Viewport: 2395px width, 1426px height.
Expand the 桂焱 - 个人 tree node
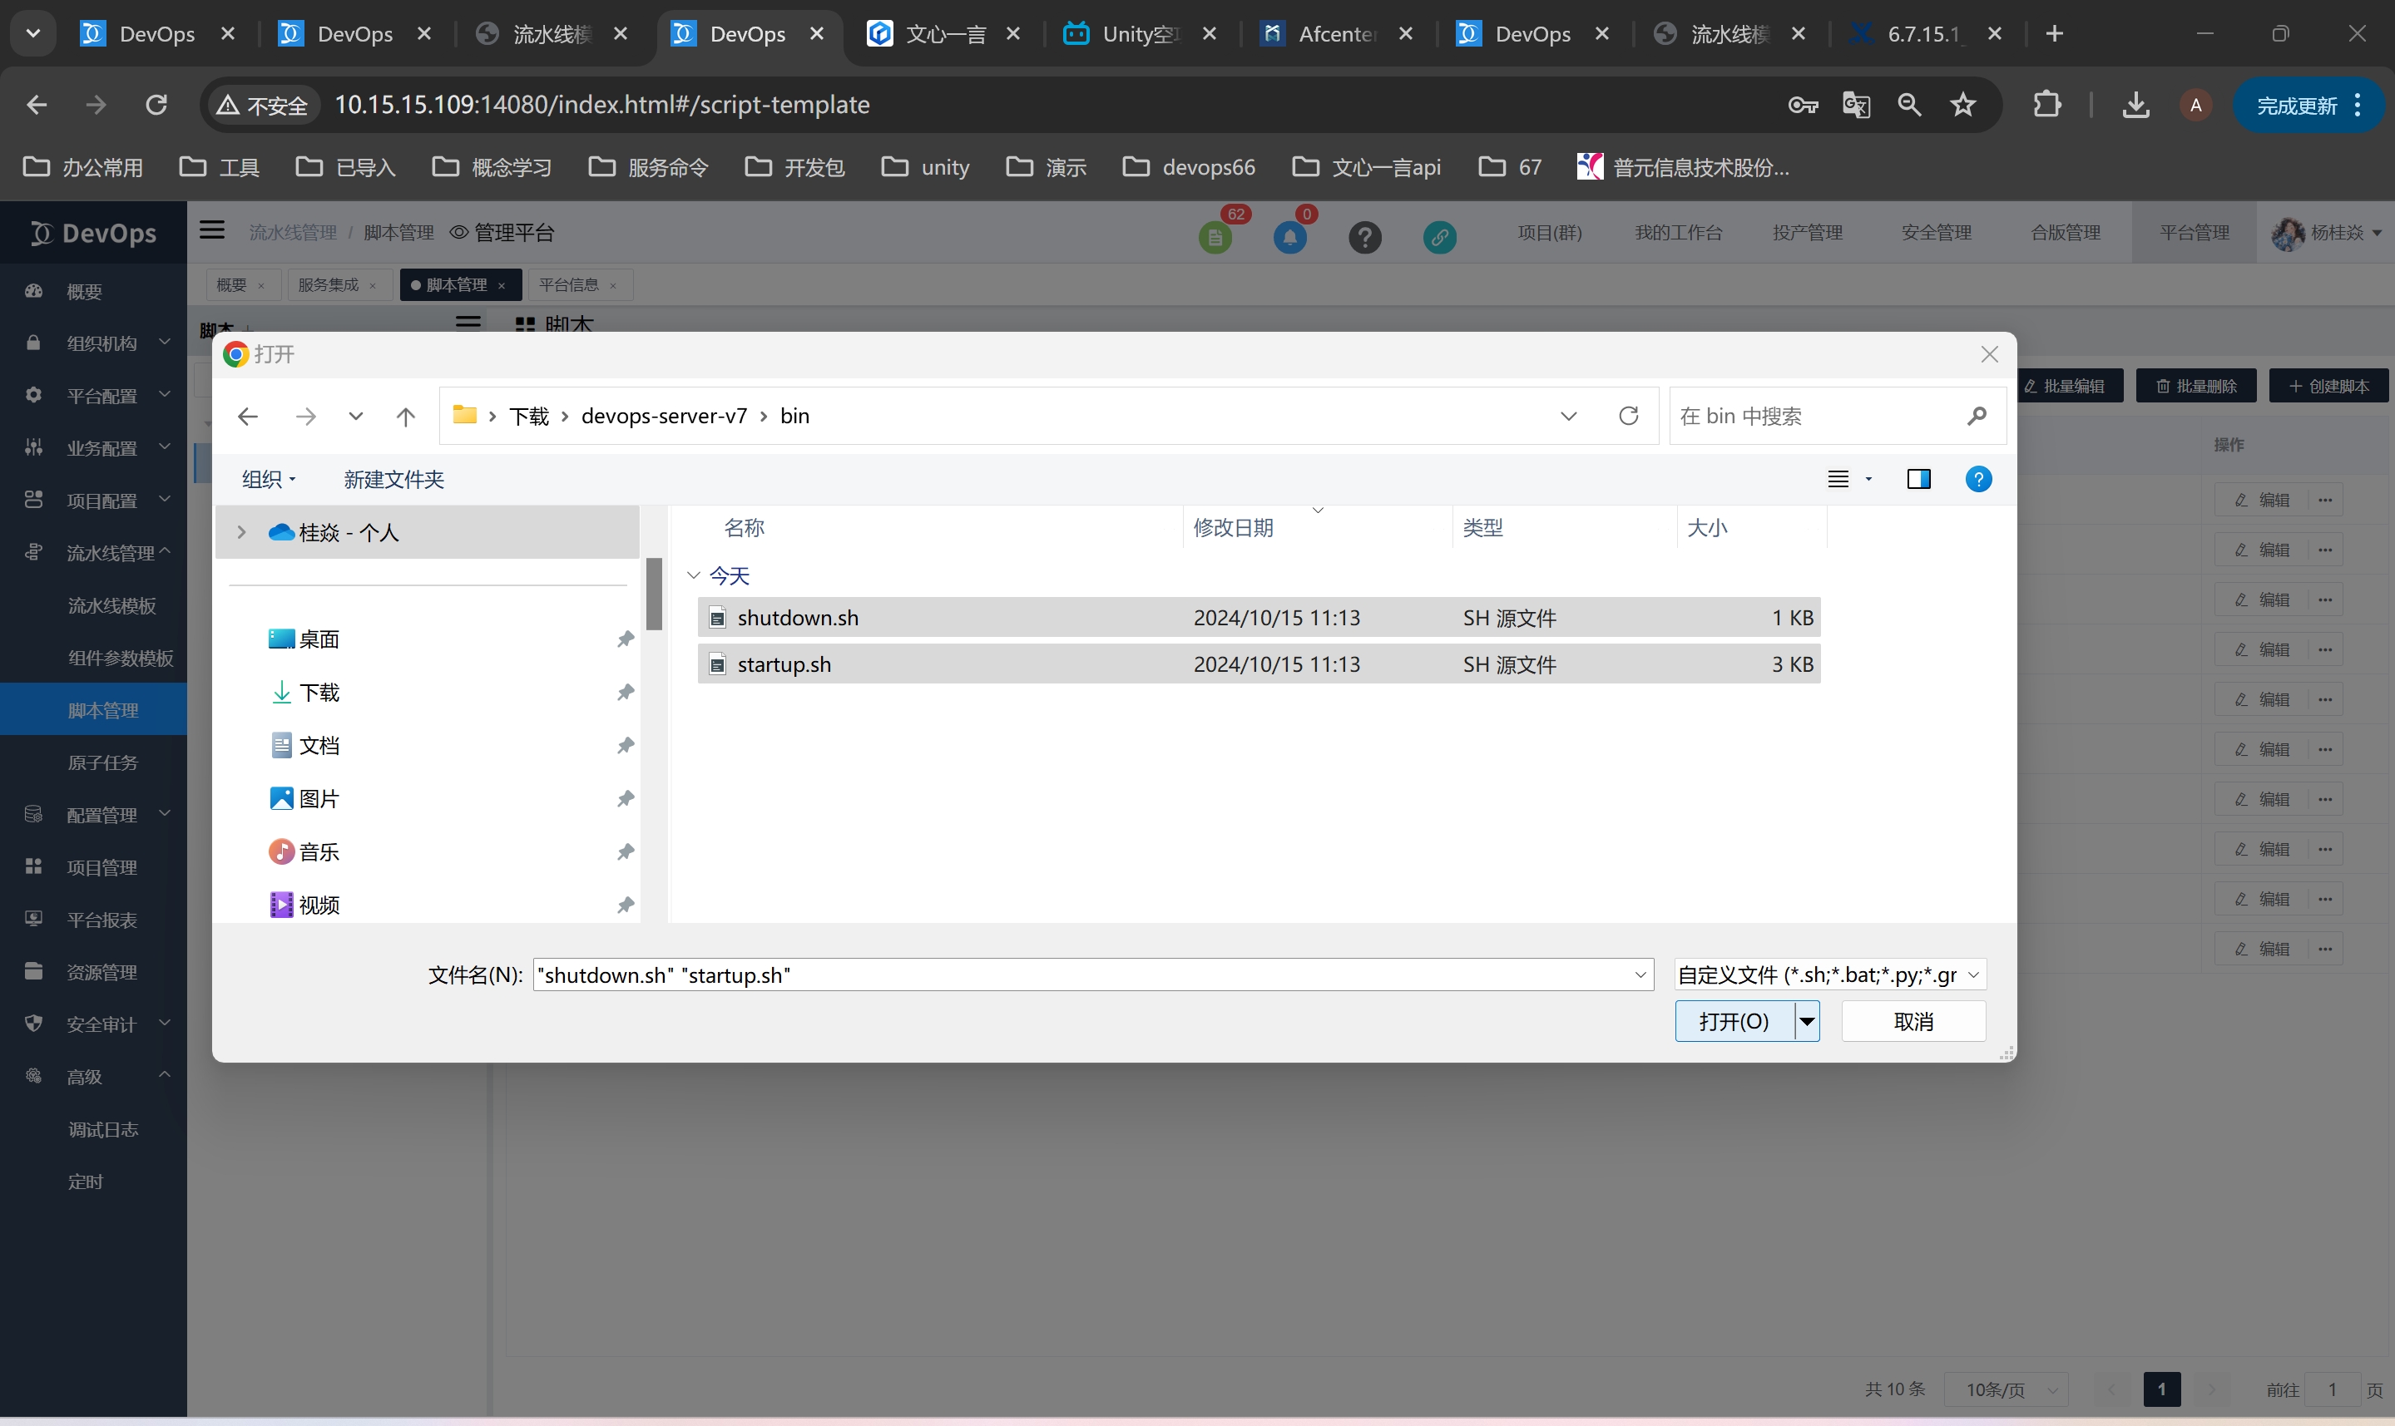tap(242, 531)
